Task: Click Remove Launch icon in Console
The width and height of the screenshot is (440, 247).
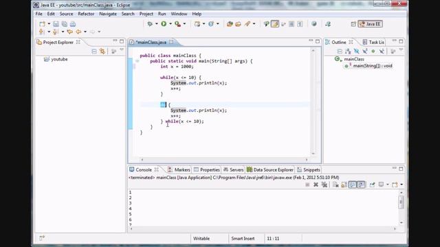Action: pyautogui.click(x=316, y=185)
